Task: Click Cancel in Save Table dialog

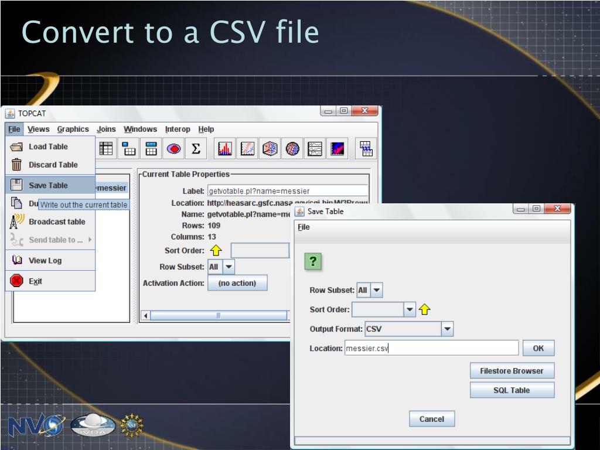Action: point(432,419)
